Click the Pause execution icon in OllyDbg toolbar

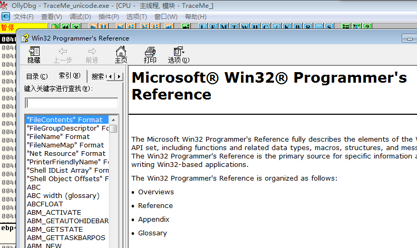click(103, 26)
